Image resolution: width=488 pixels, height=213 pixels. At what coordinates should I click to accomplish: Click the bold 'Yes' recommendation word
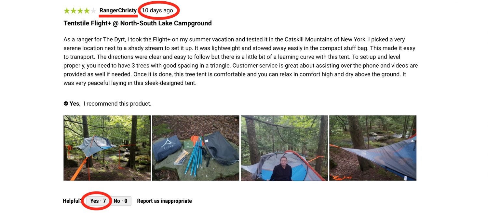tap(75, 104)
